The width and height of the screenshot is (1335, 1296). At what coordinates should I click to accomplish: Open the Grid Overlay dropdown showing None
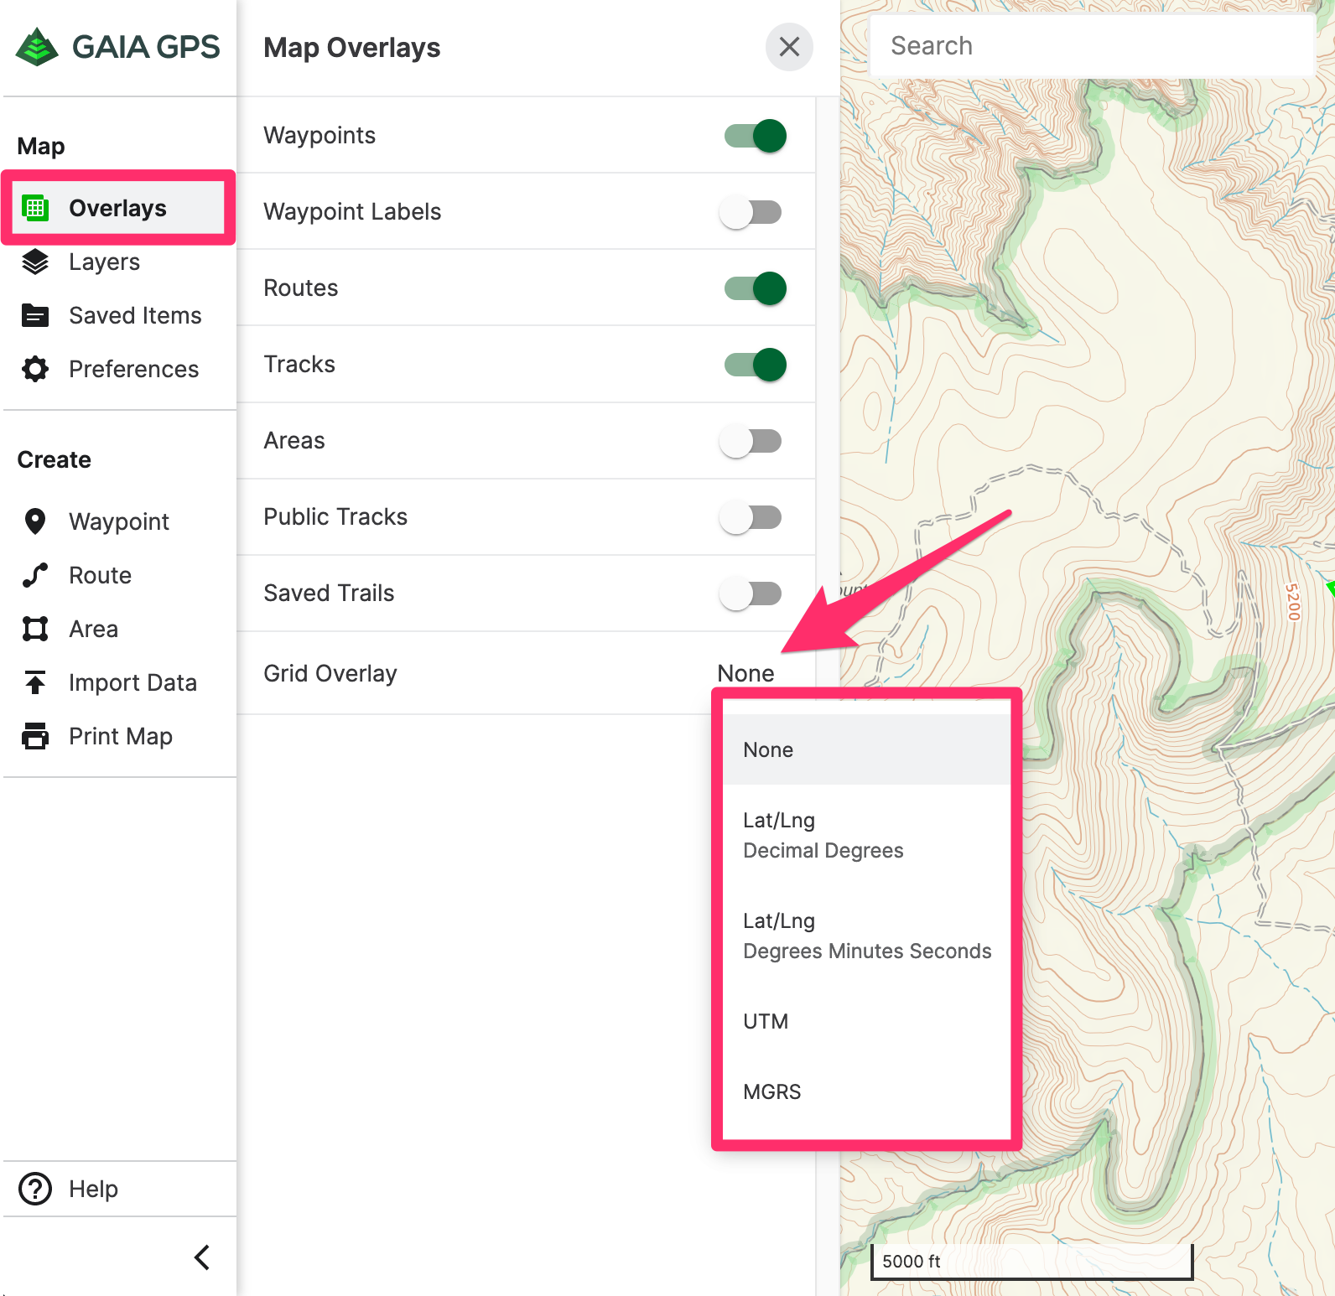(x=745, y=673)
